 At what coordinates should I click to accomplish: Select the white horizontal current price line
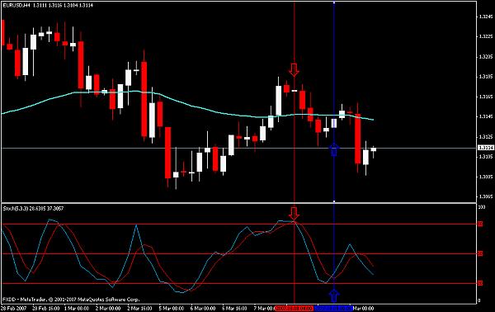point(238,148)
